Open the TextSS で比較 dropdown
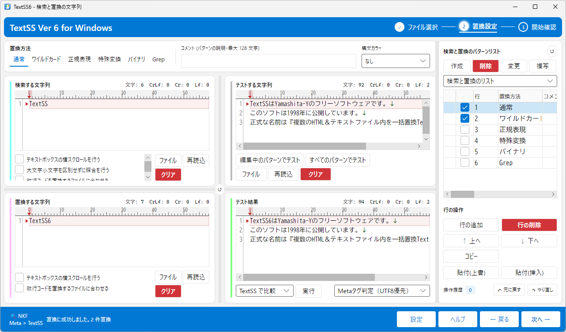Screen dimensions: 566x332 pyautogui.click(x=264, y=290)
